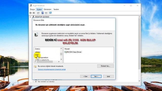Viewport: 162px width, 91px height.
Task: Click right arrow of Üretici horizontal scrollbar
Action: (59, 62)
